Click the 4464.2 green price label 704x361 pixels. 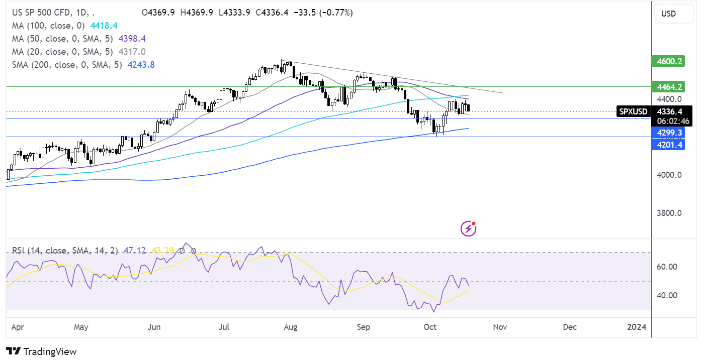(x=667, y=86)
